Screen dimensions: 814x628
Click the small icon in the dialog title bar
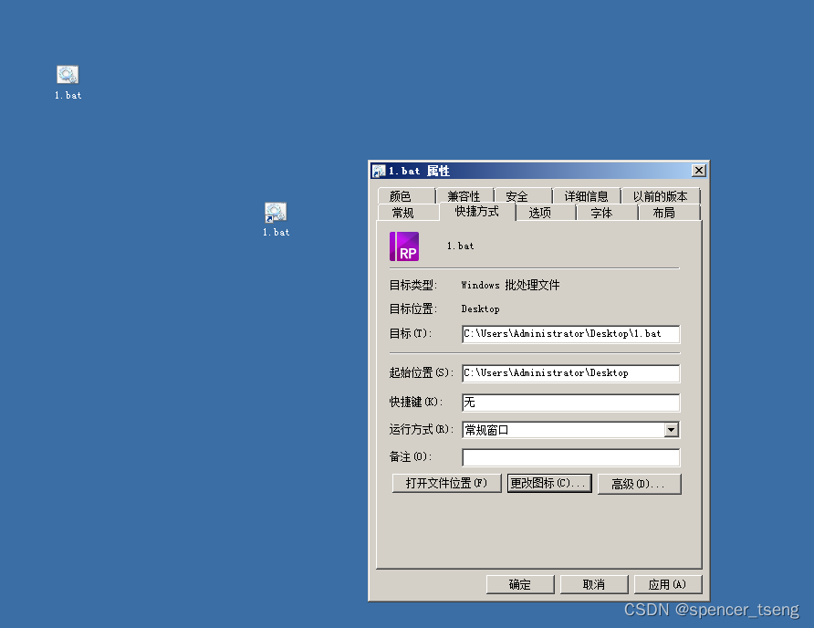pos(378,171)
